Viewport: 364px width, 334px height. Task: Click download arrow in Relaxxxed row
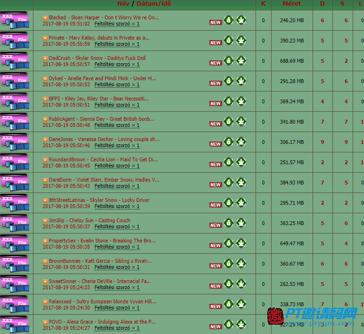tap(241, 304)
